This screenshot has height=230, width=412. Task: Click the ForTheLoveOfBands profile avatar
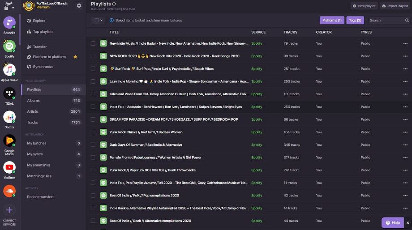29,6
